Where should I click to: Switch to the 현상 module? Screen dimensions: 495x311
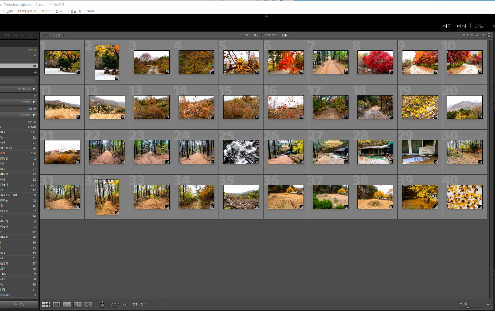479,26
